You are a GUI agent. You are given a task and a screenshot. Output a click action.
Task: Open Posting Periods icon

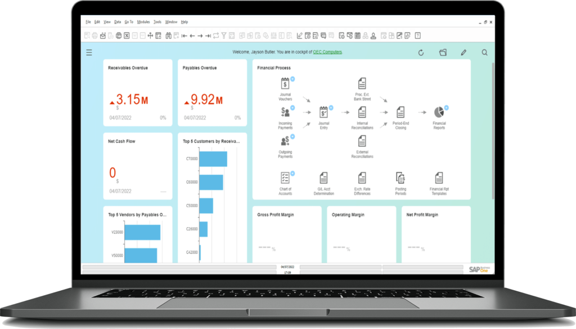click(400, 178)
